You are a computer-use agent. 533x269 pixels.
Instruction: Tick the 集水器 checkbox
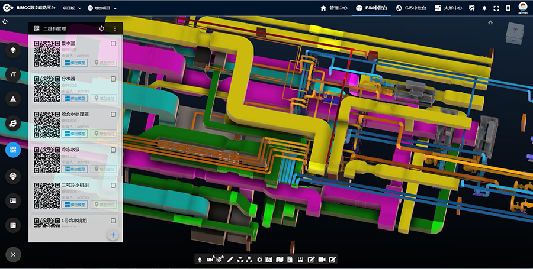114,43
